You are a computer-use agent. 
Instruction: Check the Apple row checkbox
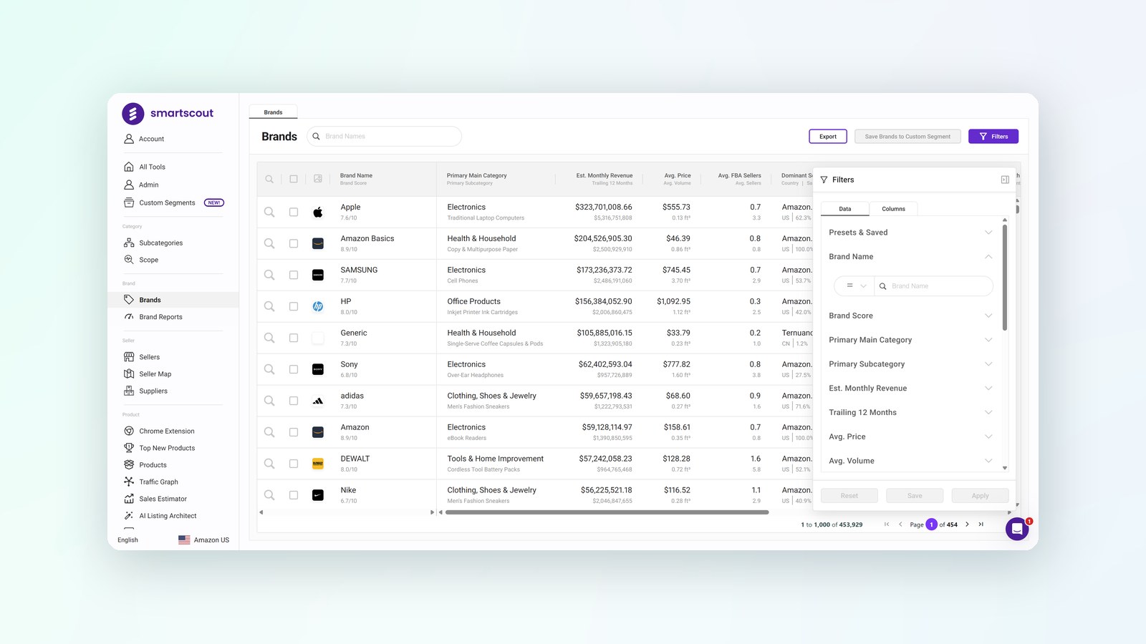click(294, 212)
